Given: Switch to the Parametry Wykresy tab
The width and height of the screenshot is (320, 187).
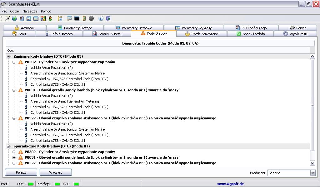Looking at the screenshot, I should point(194,28).
